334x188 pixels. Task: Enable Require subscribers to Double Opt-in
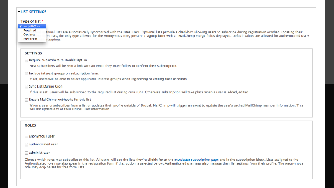[26, 60]
